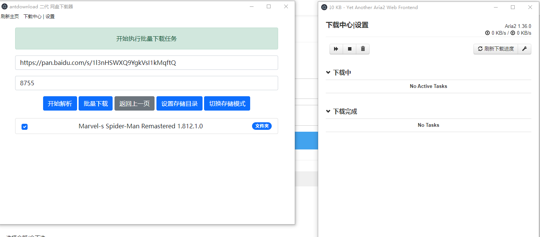Close the Aria2 Web Frontend window

point(530,7)
